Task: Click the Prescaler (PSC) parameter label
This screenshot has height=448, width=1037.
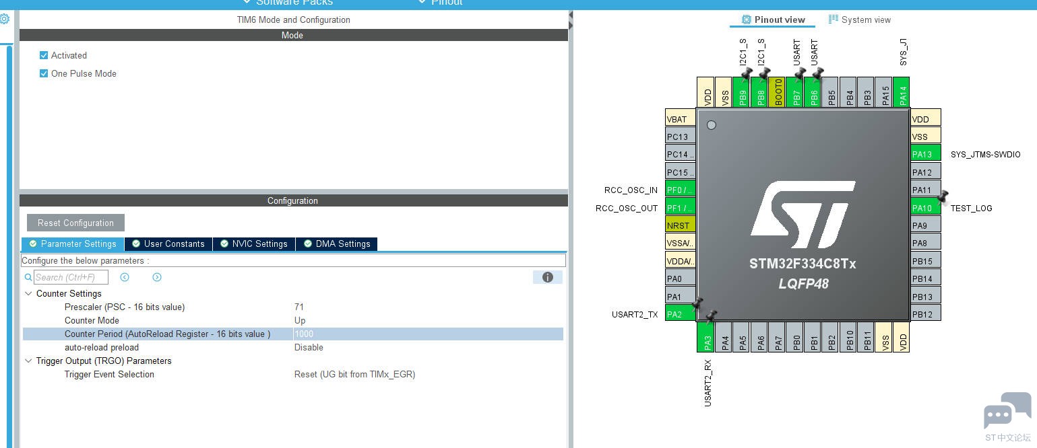Action: pyautogui.click(x=125, y=307)
